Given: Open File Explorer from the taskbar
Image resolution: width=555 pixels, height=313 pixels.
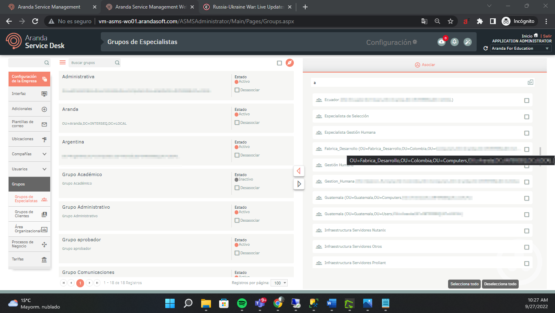Looking at the screenshot, I should pos(206,303).
